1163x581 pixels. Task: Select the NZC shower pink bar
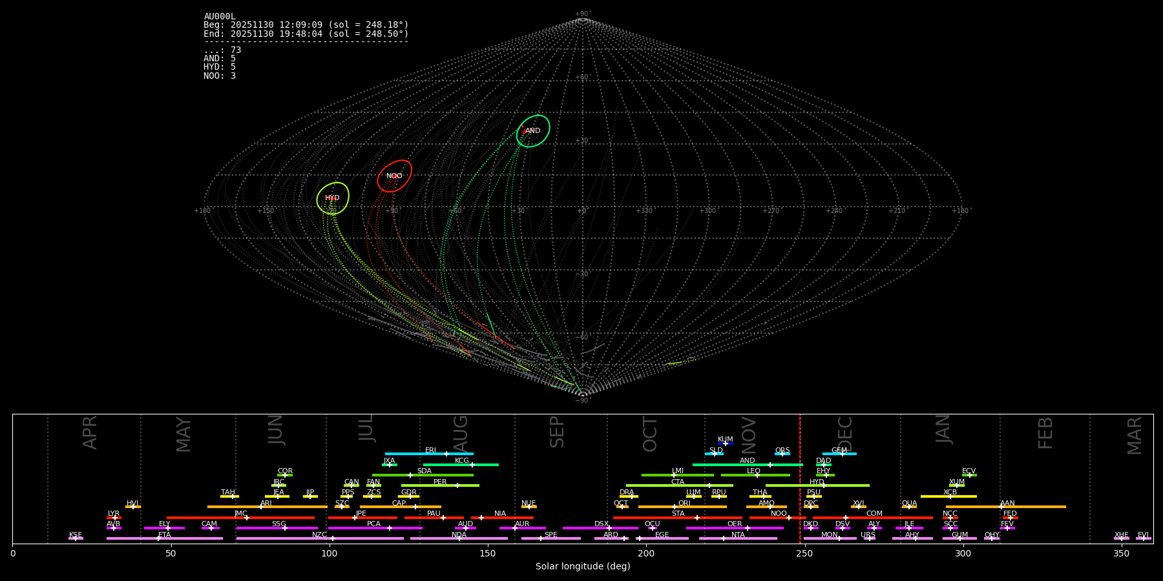(x=320, y=538)
